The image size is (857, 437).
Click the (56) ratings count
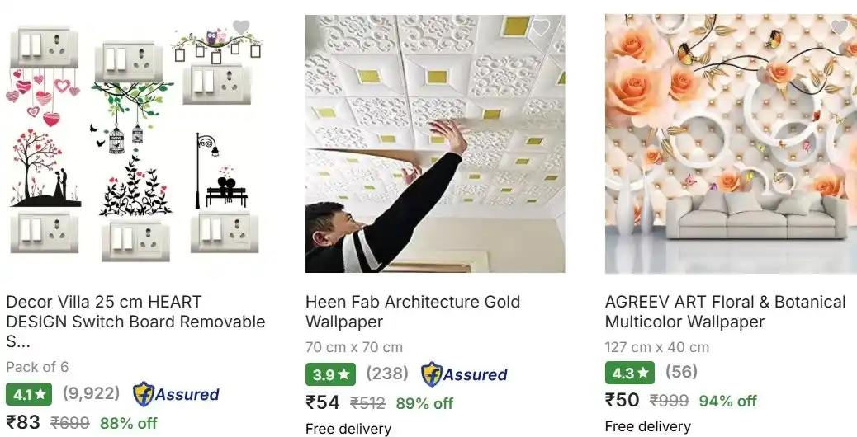coord(682,372)
